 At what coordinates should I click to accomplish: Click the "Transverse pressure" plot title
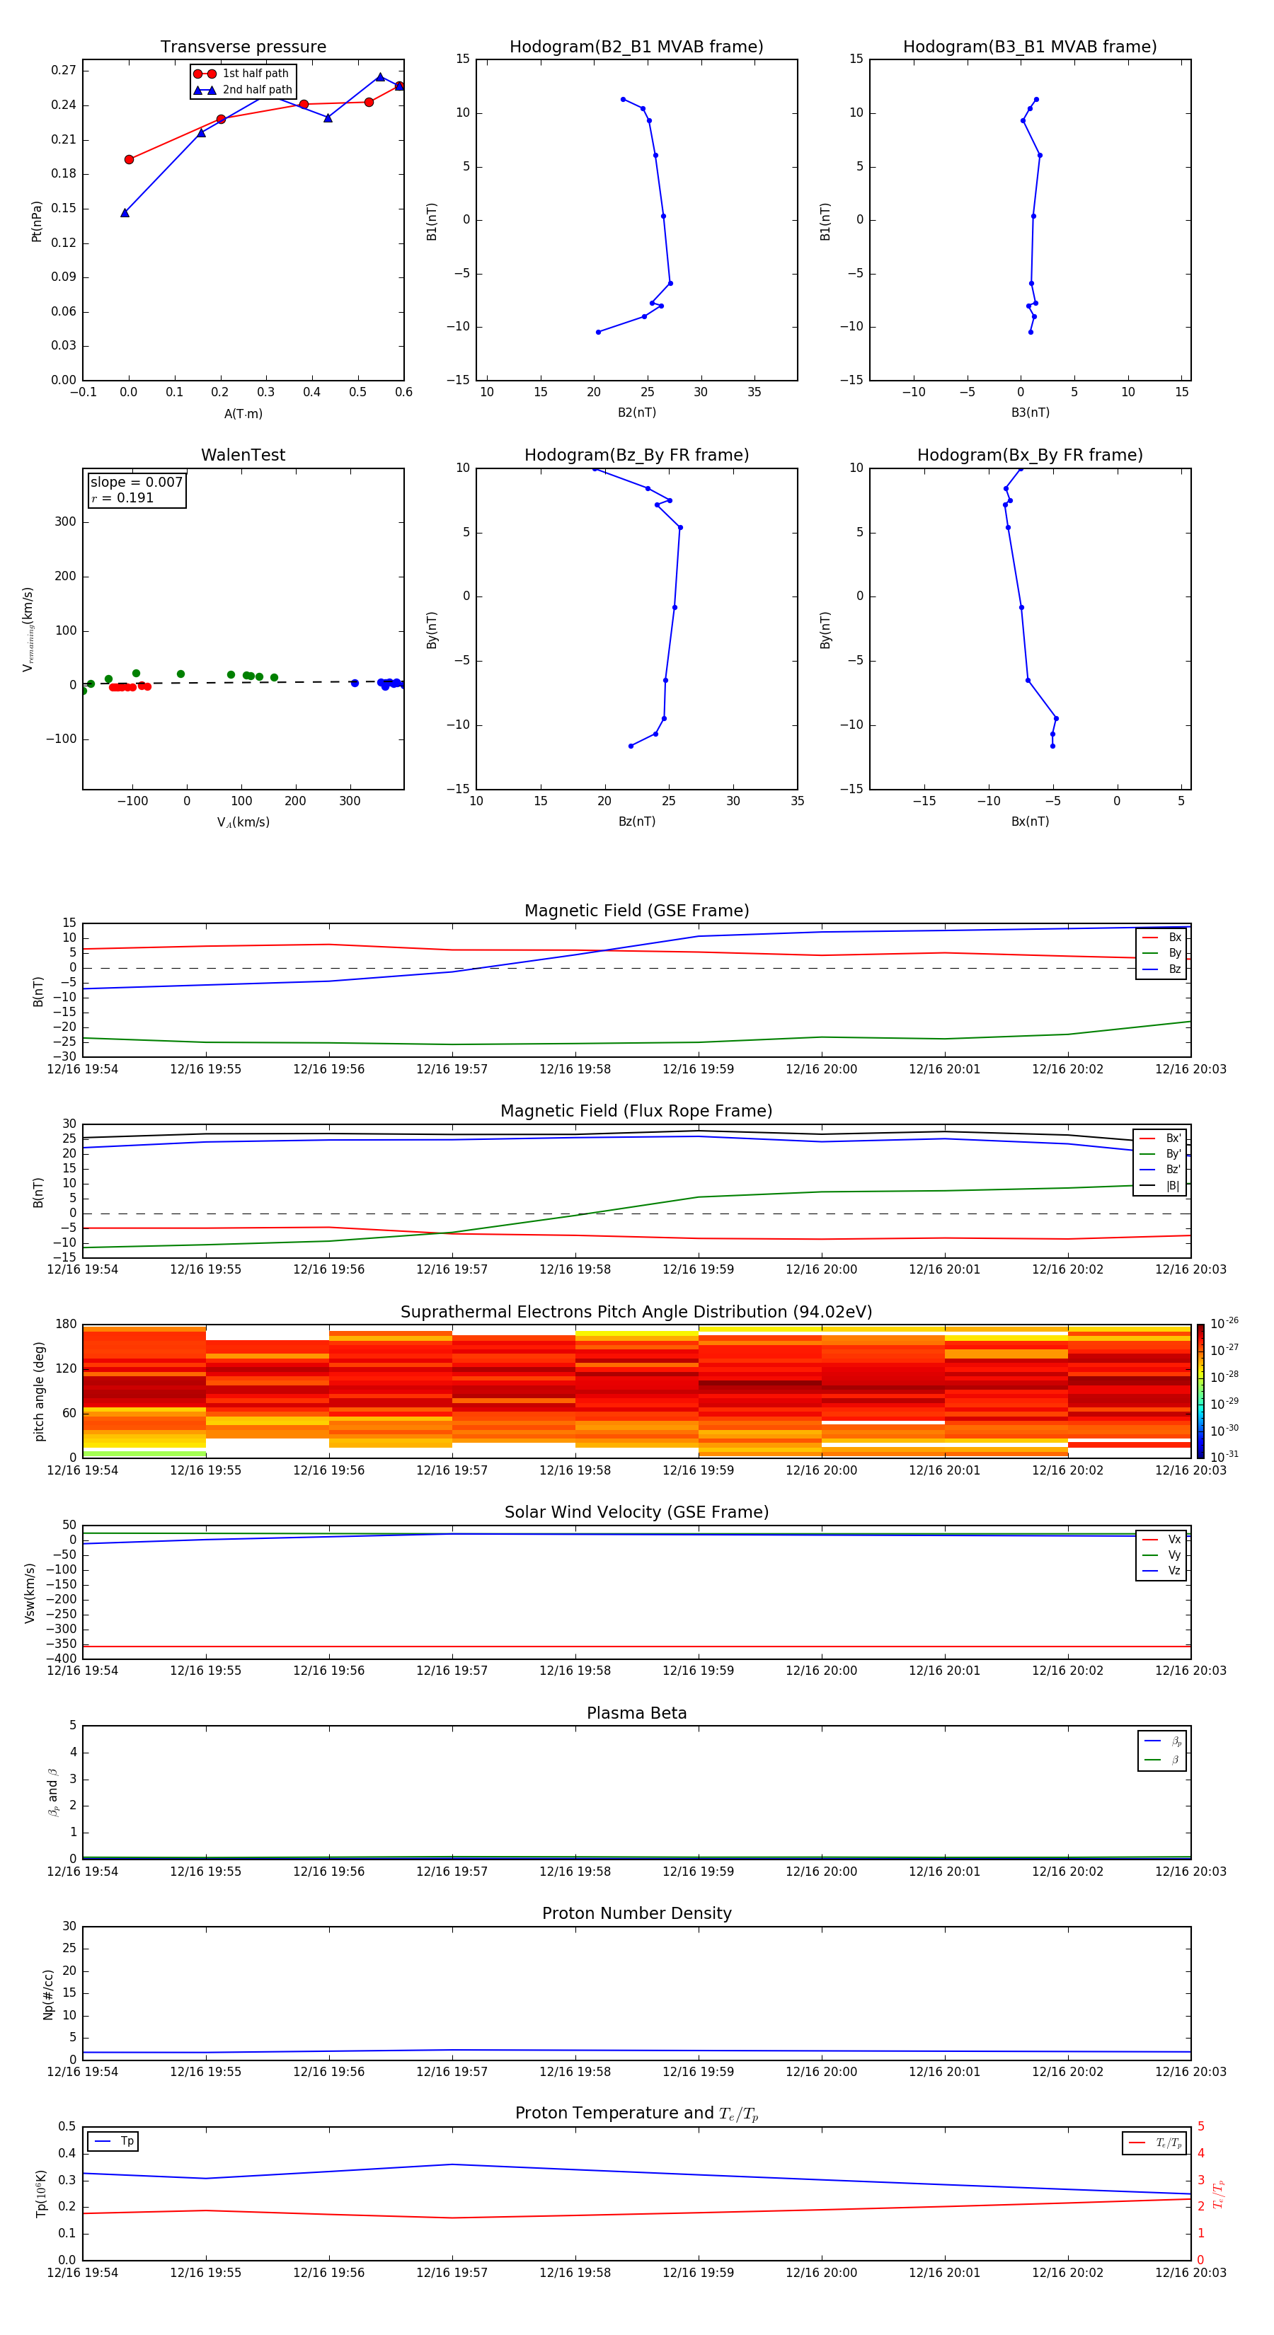(x=243, y=47)
